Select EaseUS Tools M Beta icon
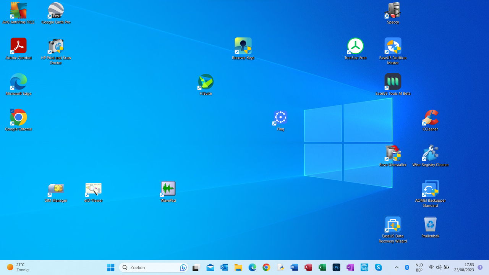 click(x=393, y=84)
